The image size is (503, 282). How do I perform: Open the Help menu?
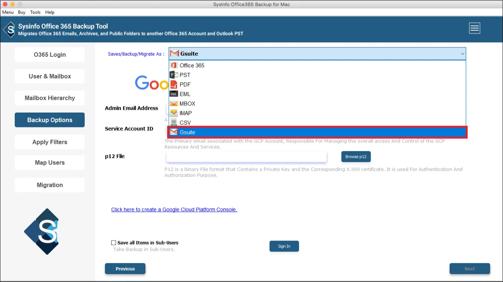tap(50, 12)
